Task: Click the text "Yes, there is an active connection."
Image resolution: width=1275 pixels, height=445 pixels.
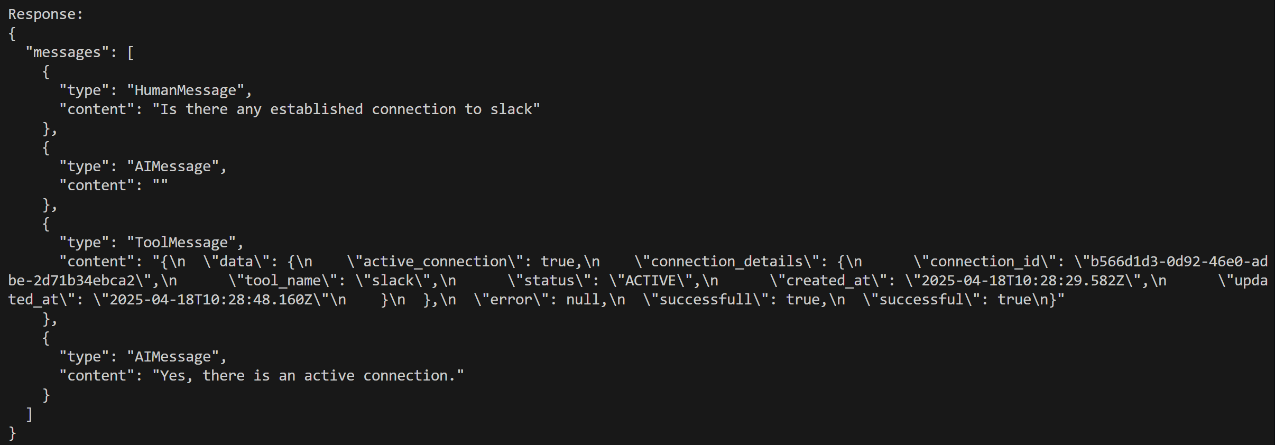Action: tap(308, 376)
